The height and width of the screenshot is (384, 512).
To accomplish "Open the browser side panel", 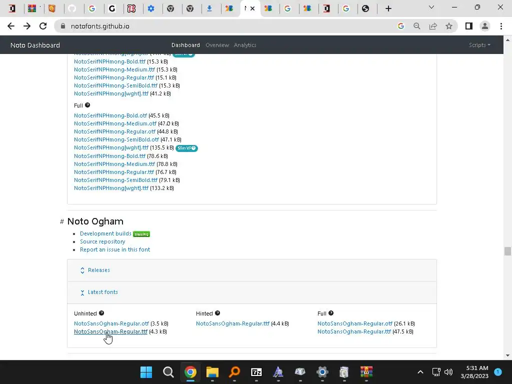I will (469, 26).
